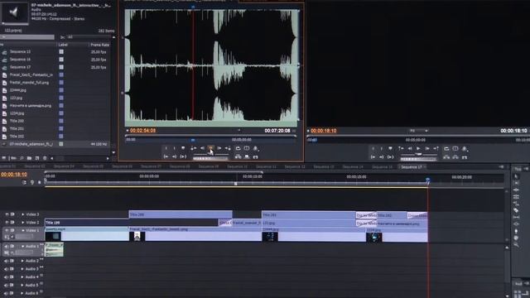The height and width of the screenshot is (298, 530).
Task: Click the Source monitor current timecode
Action: tap(143, 131)
